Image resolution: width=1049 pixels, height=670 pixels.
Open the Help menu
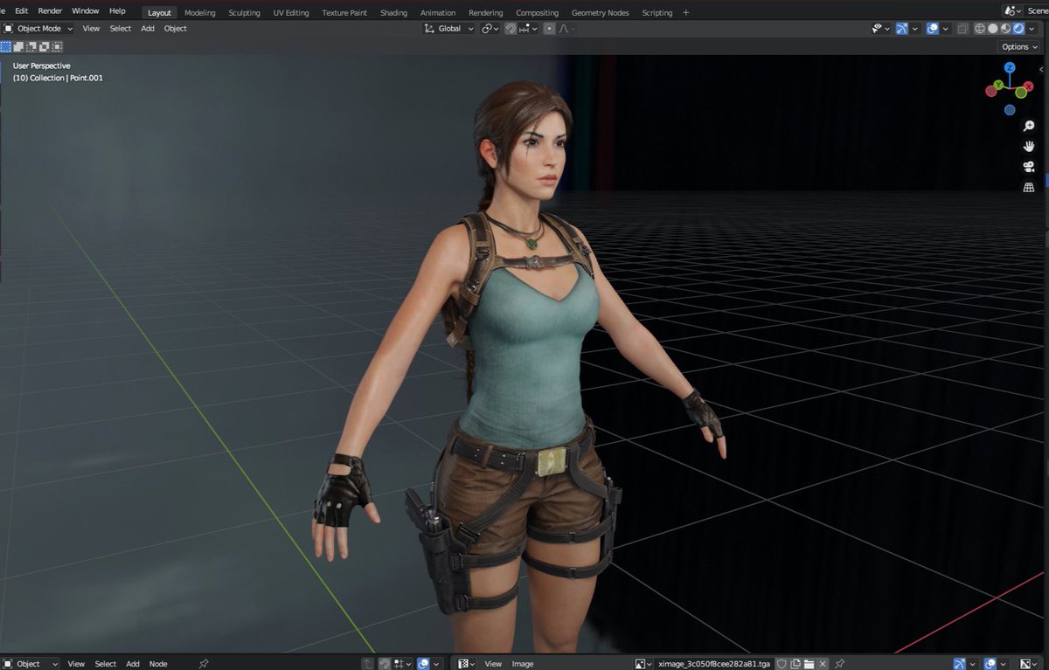coord(117,11)
